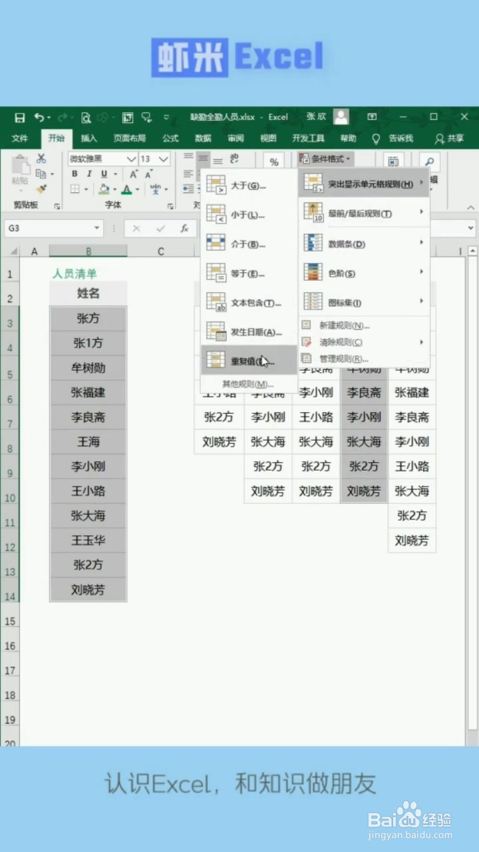479x852 pixels.
Task: Open ribbon display options in title bar
Action: [x=372, y=116]
